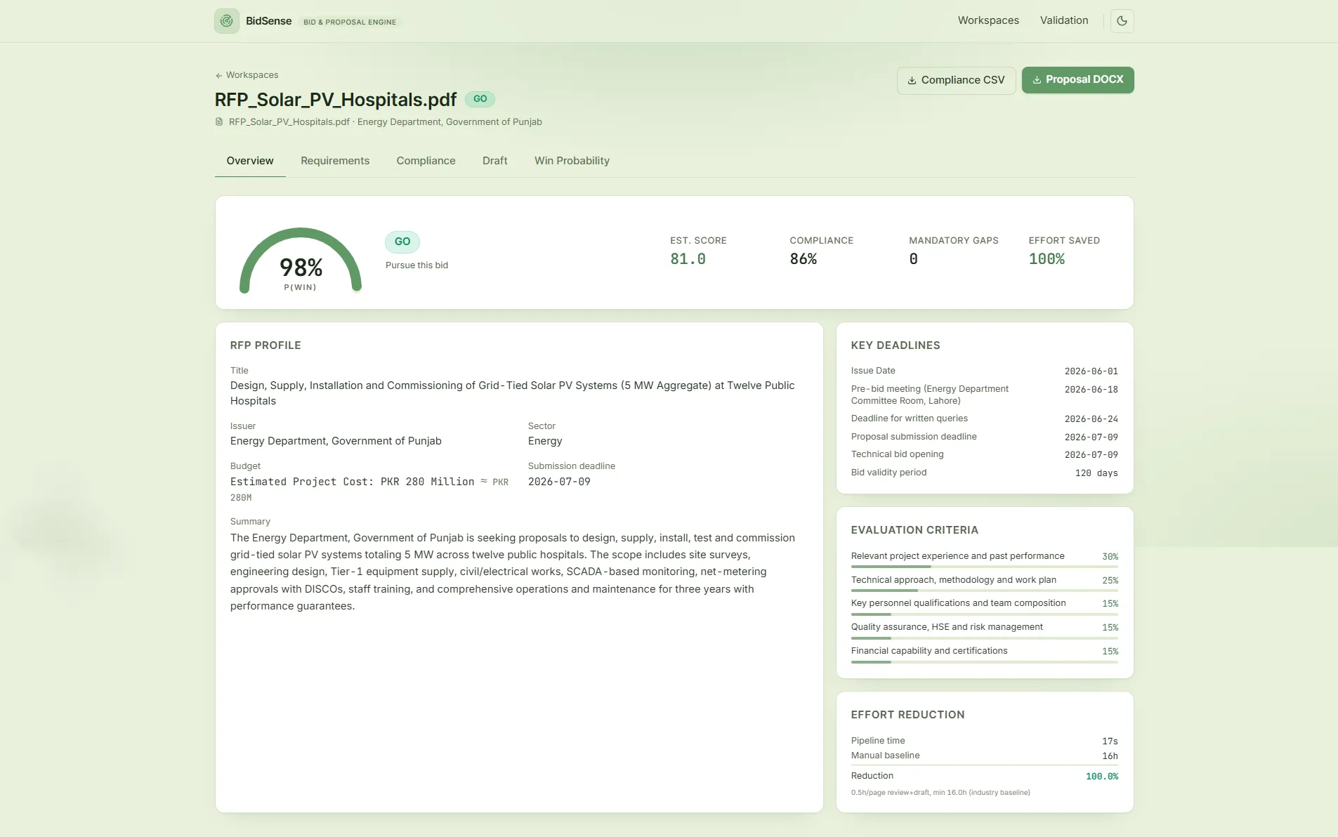The width and height of the screenshot is (1338, 837).
Task: Toggle dark mode moon icon
Action: click(x=1122, y=21)
